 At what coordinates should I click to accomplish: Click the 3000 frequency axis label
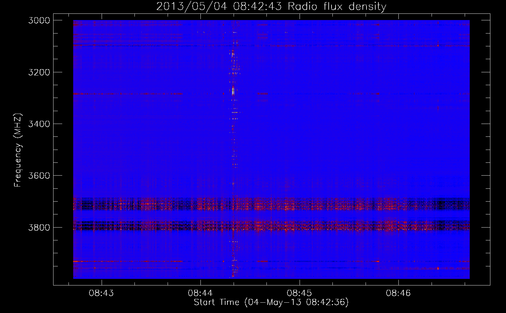39,20
